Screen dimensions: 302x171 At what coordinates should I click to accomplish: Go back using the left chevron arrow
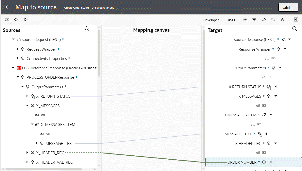[7, 7]
